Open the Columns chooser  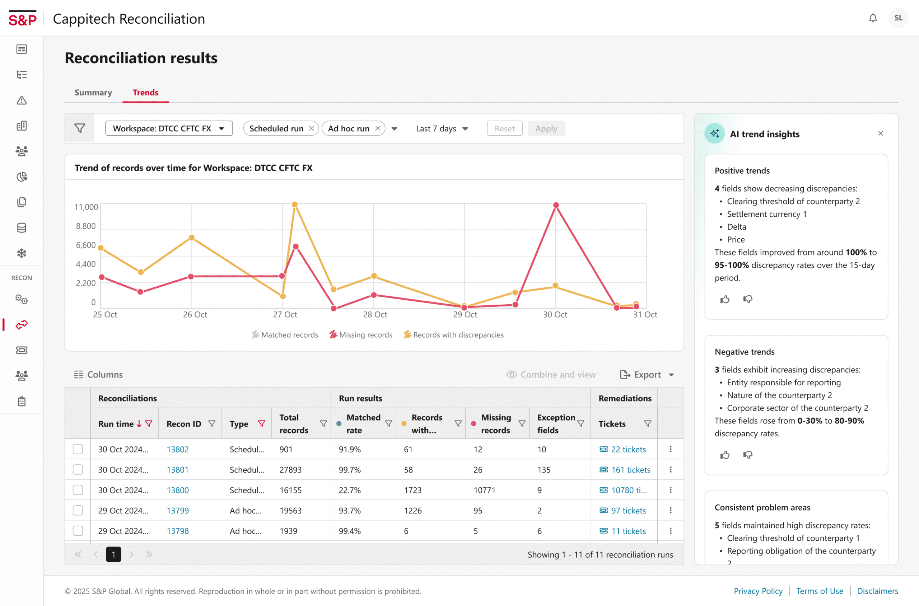98,375
